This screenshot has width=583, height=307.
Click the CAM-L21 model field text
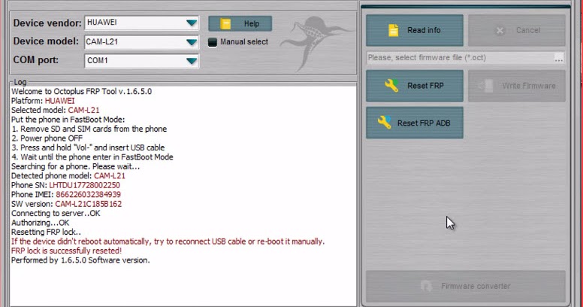point(102,41)
